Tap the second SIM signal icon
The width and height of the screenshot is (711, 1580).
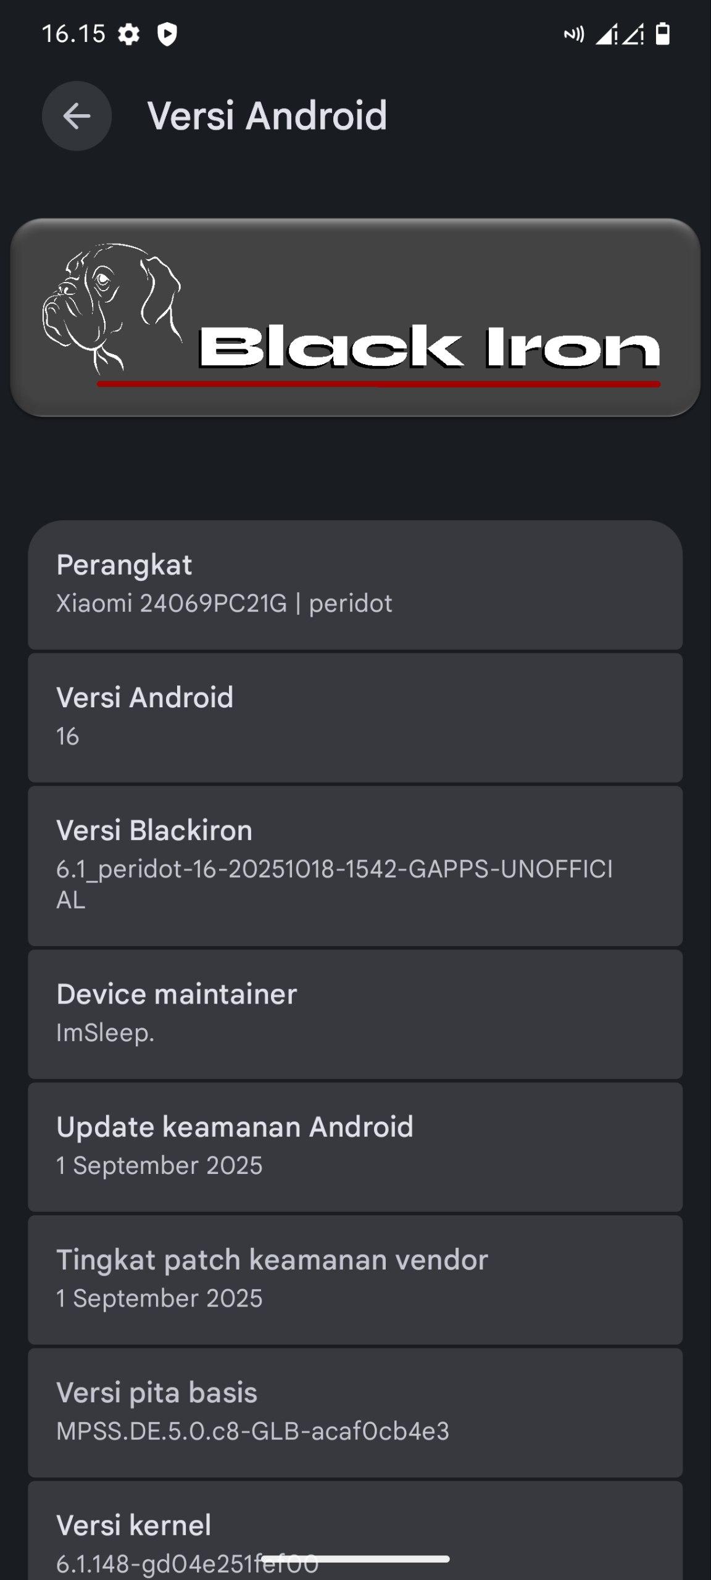(x=633, y=35)
